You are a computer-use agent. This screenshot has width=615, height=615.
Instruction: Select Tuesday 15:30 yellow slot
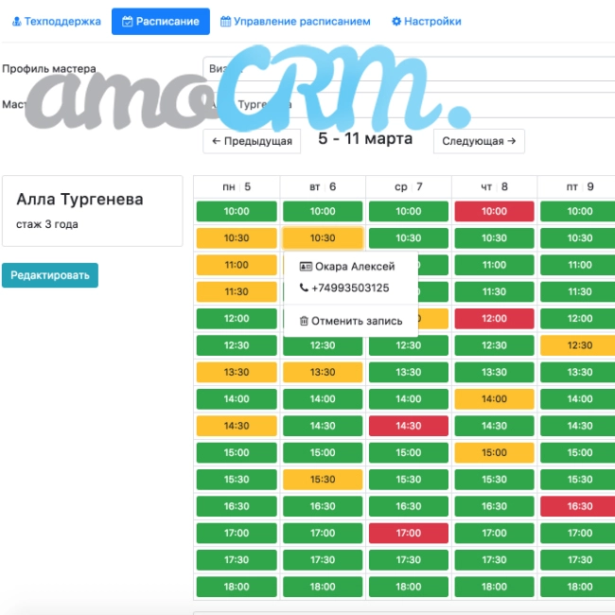click(x=323, y=480)
